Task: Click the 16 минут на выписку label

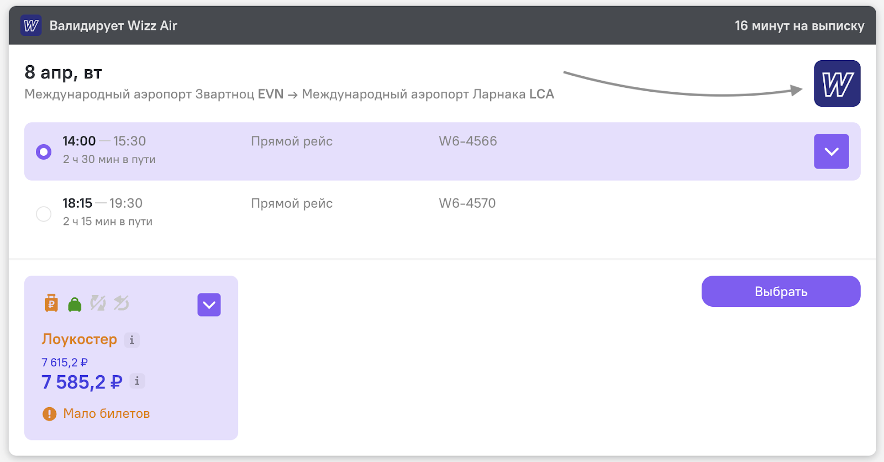Action: pos(799,26)
